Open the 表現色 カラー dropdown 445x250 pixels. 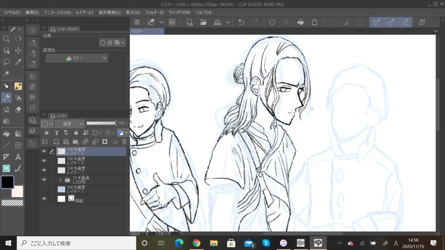[x=77, y=58]
